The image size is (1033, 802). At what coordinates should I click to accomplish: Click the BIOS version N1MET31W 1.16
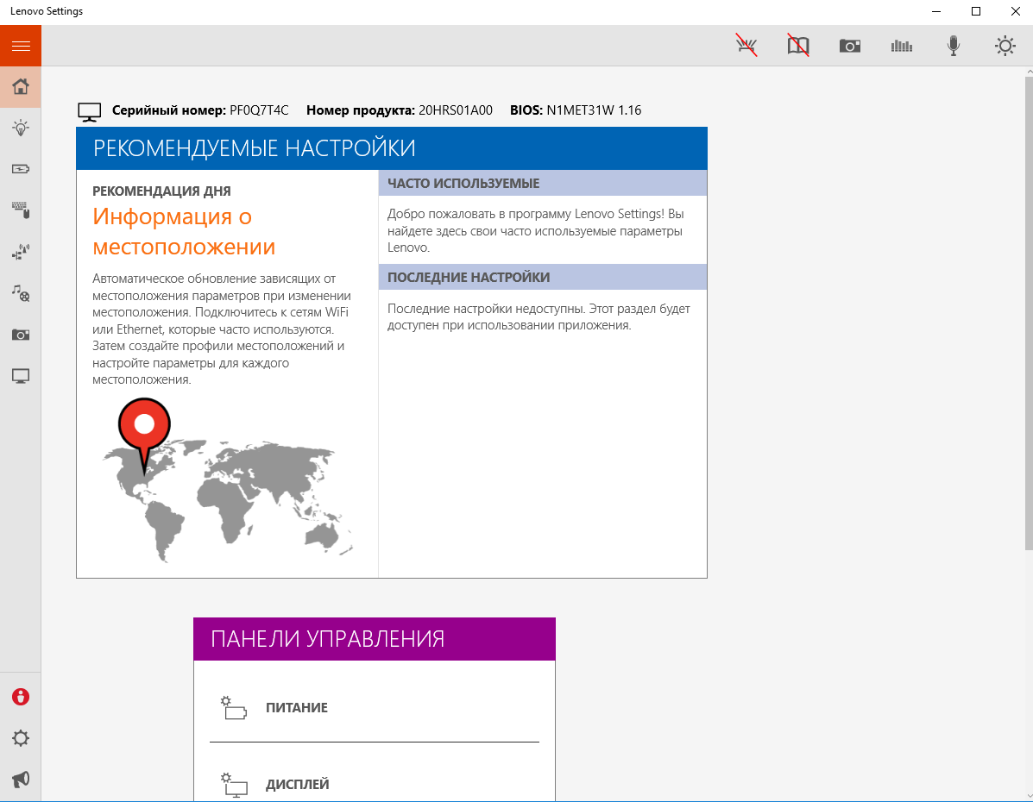click(x=594, y=110)
